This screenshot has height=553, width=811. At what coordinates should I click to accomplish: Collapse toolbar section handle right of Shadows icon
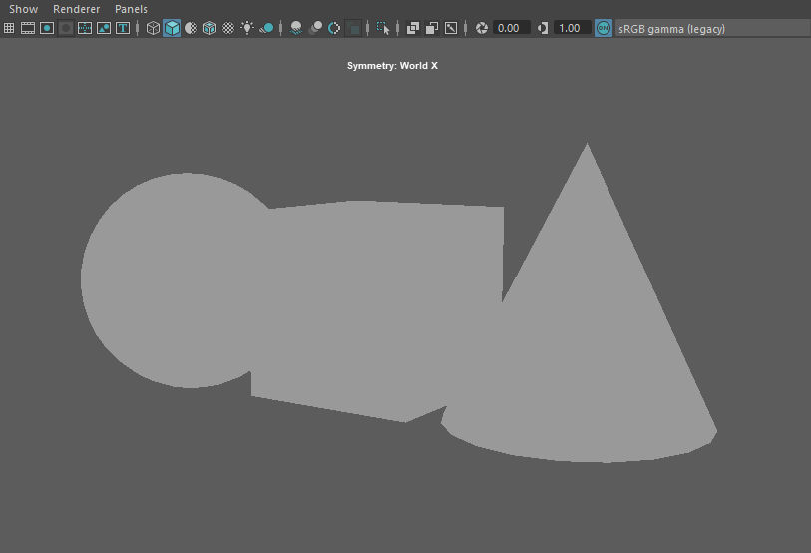point(281,28)
